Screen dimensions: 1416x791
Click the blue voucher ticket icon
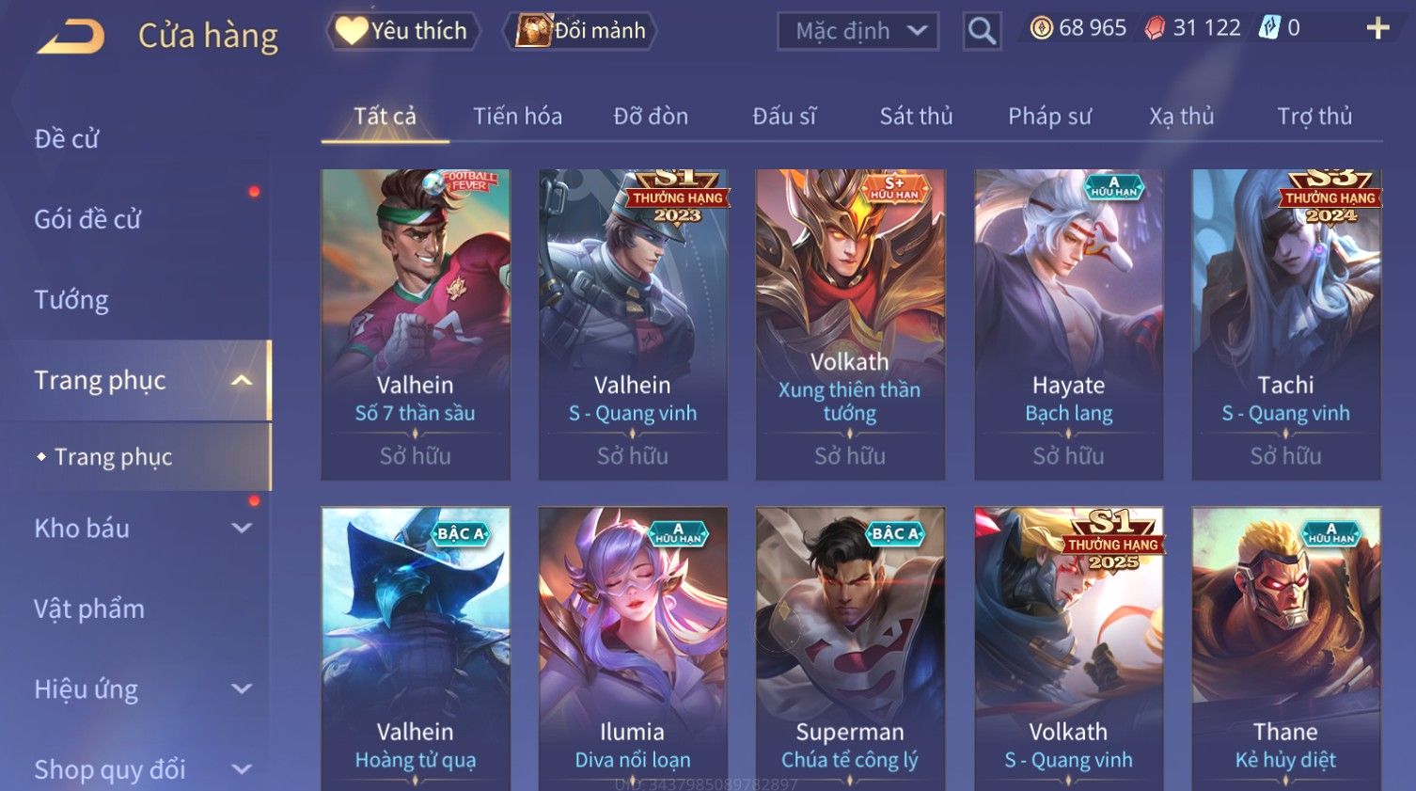[1269, 28]
